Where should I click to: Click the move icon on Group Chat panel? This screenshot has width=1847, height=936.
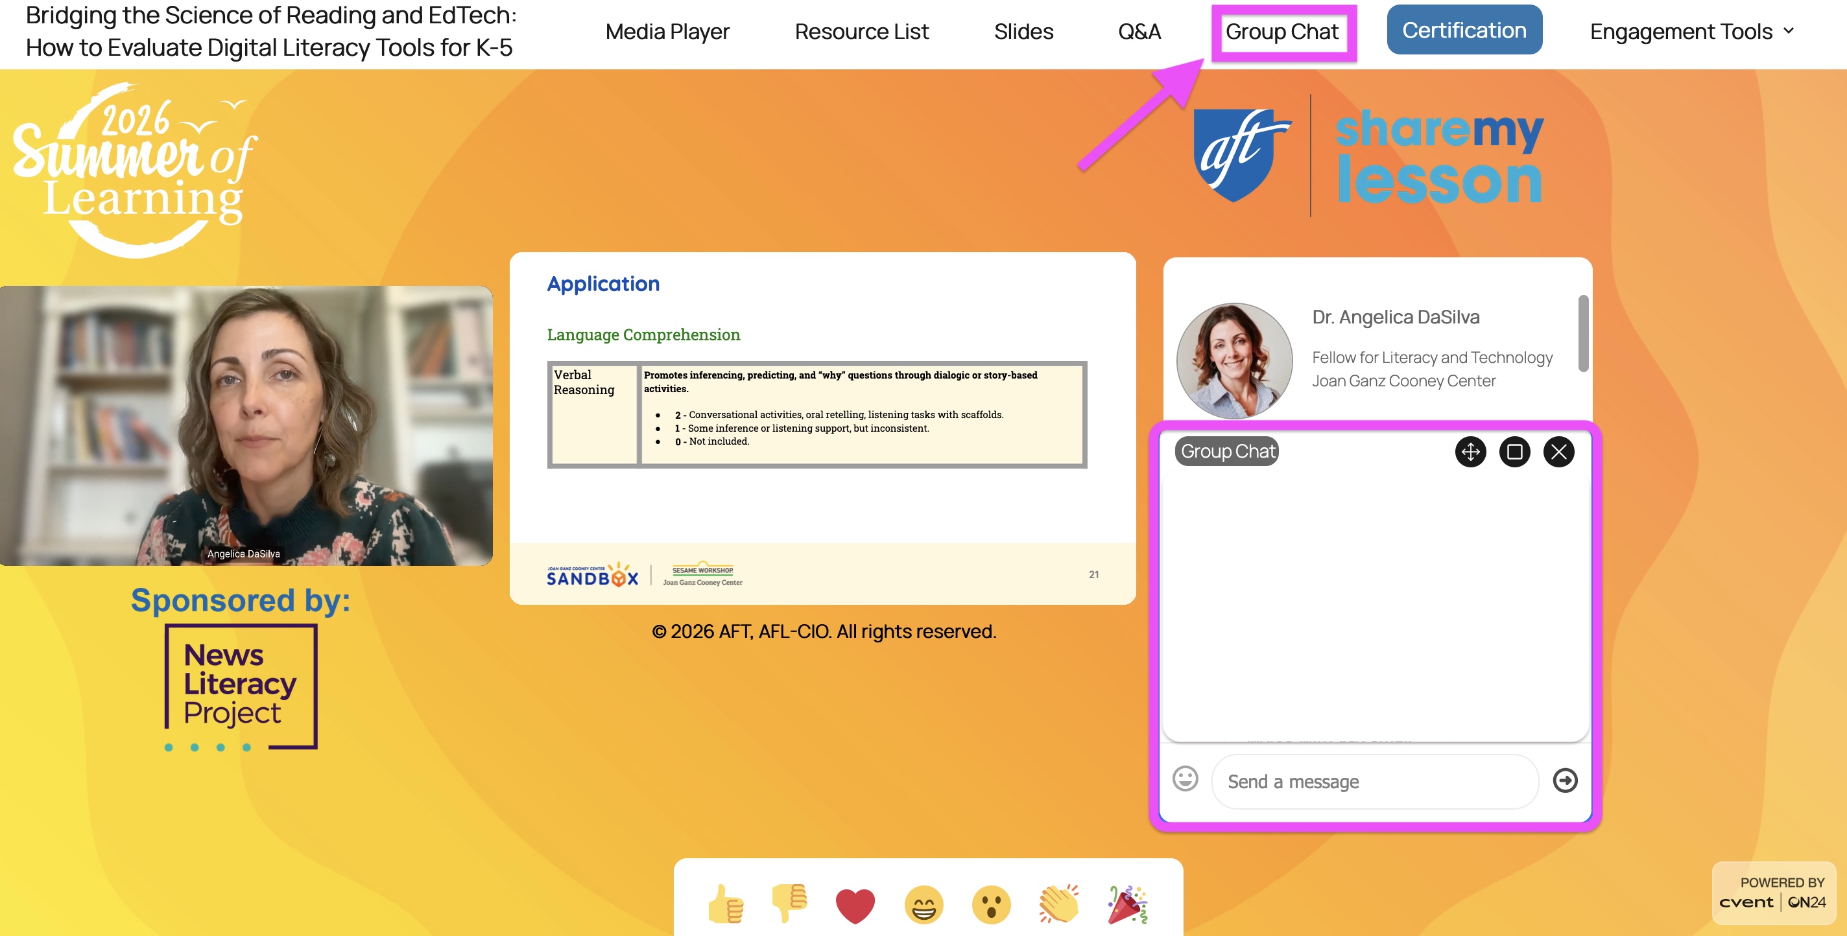1471,452
